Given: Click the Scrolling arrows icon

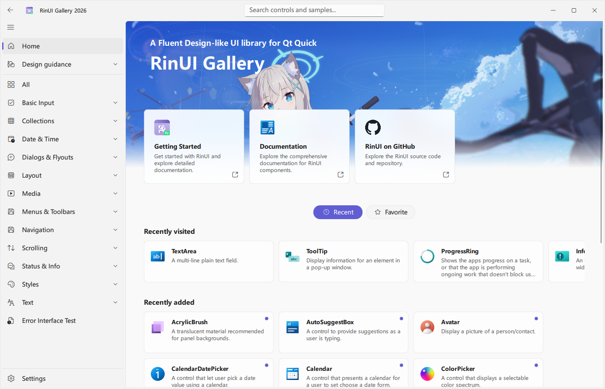Looking at the screenshot, I should coord(11,248).
